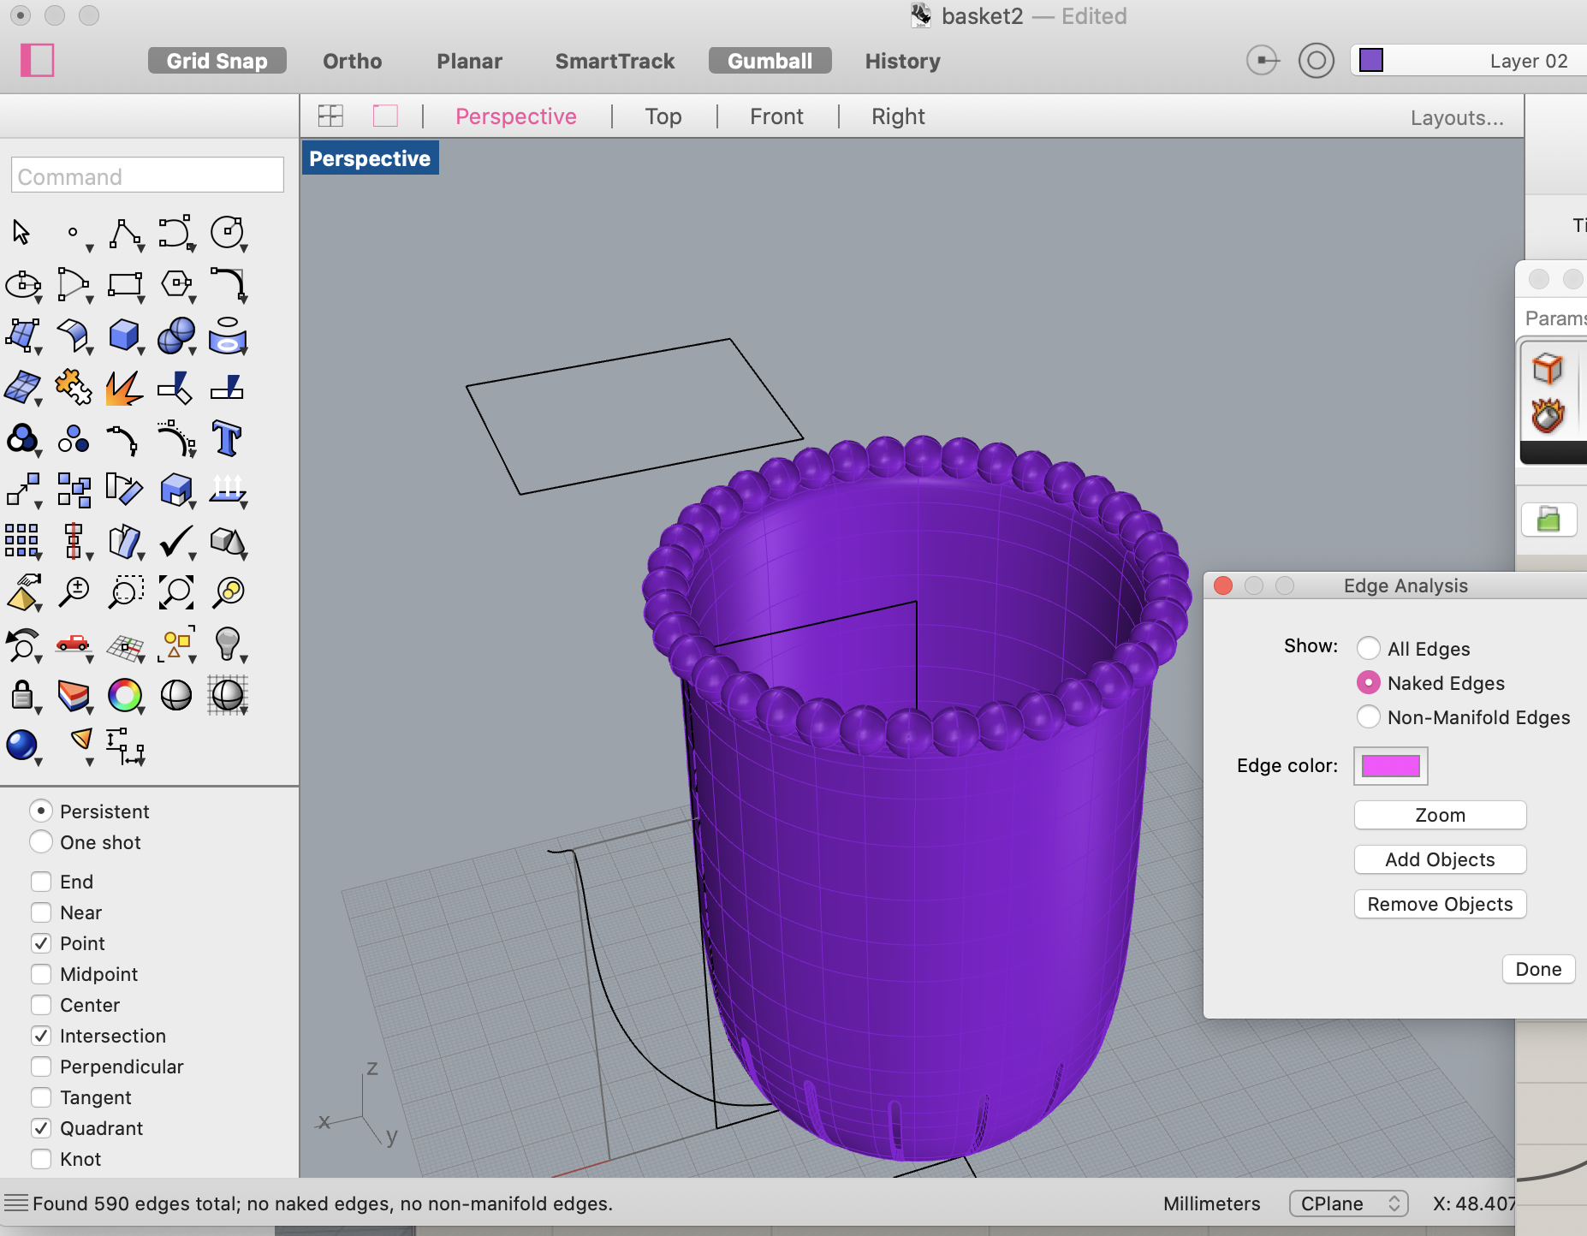The image size is (1587, 1236).
Task: Click the solid box creation tool
Action: click(124, 335)
